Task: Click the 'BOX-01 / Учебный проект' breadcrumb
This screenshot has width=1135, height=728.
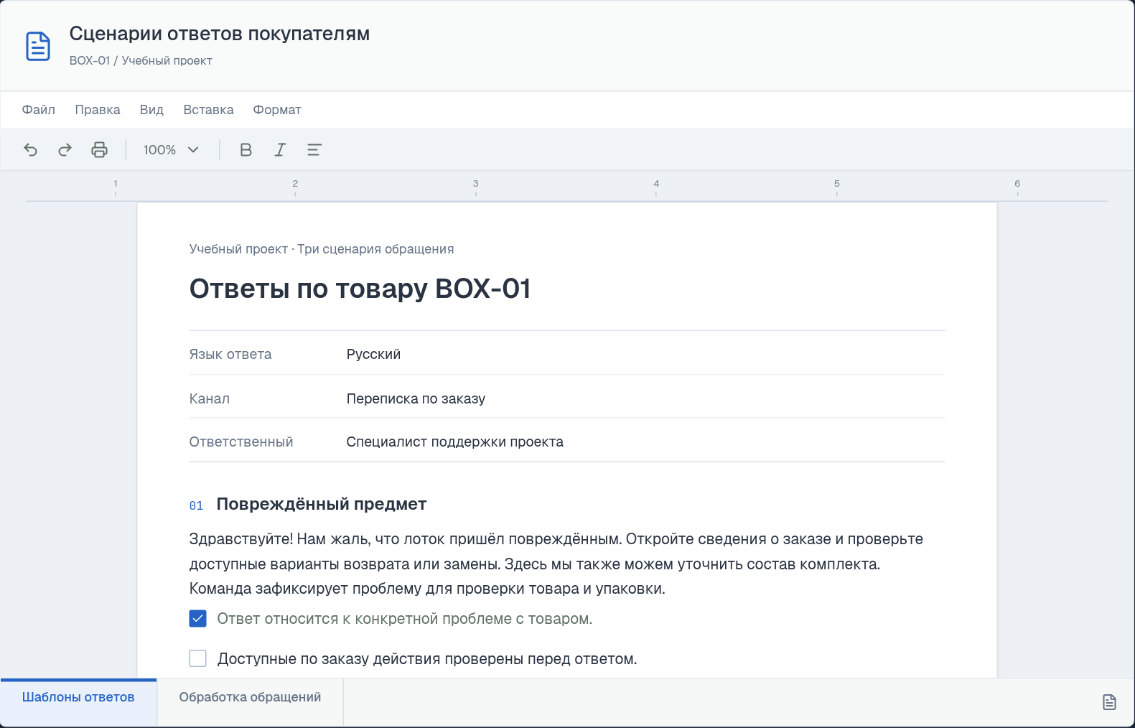Action: pyautogui.click(x=141, y=60)
